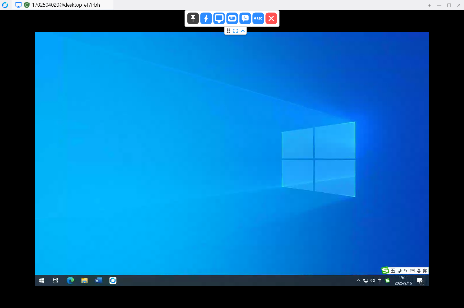
Task: Open File Explorer on the remote taskbar
Action: point(85,280)
